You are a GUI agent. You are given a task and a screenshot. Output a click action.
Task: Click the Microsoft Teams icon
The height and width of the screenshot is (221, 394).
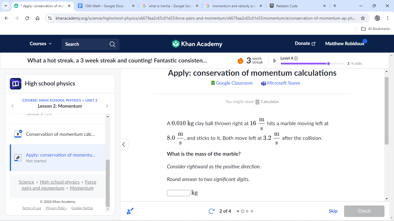pyautogui.click(x=263, y=83)
